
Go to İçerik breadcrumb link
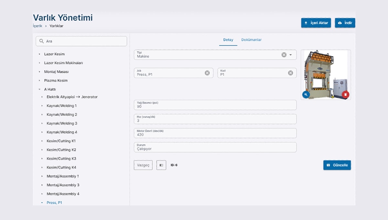pos(38,26)
